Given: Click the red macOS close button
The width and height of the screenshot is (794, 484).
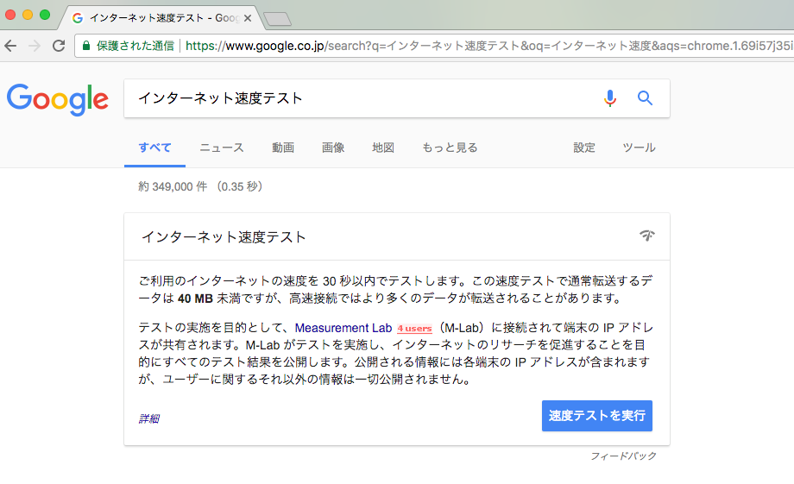Looking at the screenshot, I should click(10, 15).
